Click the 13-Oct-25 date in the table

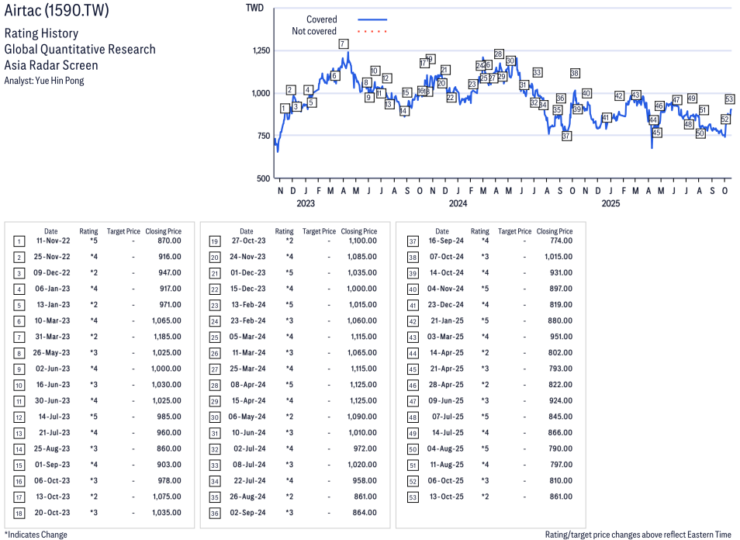pos(448,497)
